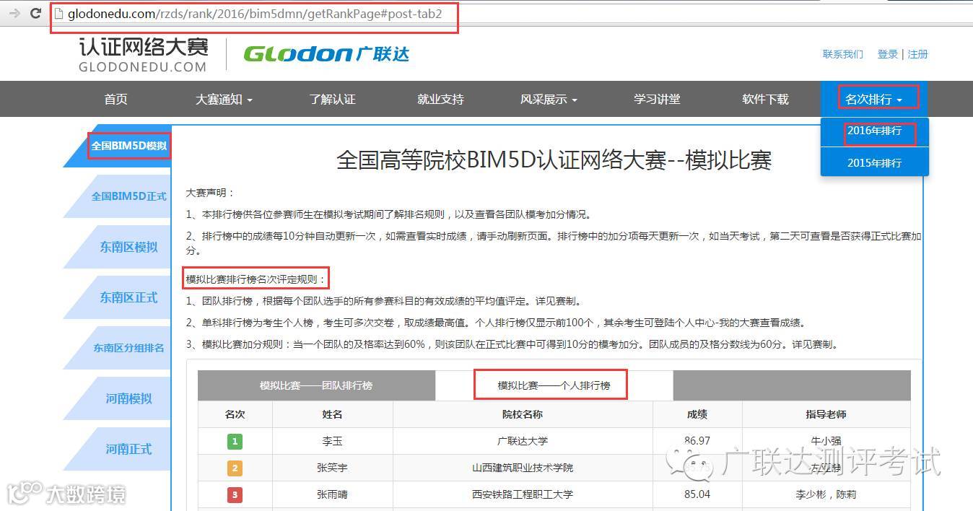
Task: Click school cell 西安铁路工程职工大学
Action: click(523, 494)
